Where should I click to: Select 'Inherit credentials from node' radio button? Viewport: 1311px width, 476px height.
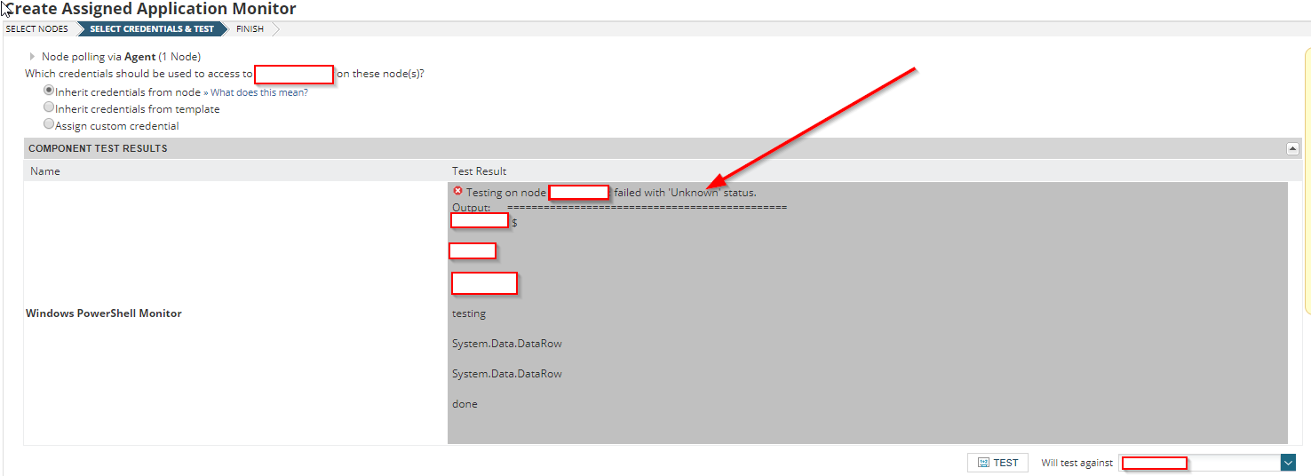[49, 91]
